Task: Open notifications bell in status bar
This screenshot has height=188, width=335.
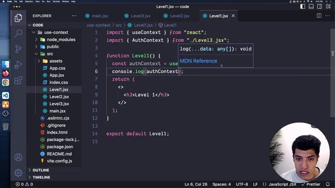Action: (x=328, y=184)
